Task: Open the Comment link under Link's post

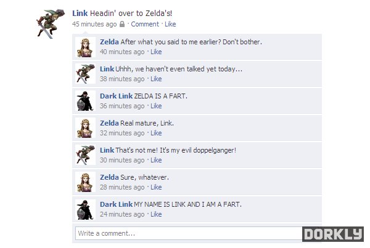Action: click(x=145, y=24)
